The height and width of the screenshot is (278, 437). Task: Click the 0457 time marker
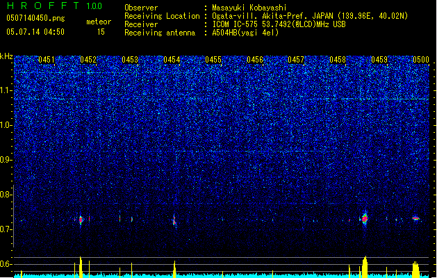(296, 60)
